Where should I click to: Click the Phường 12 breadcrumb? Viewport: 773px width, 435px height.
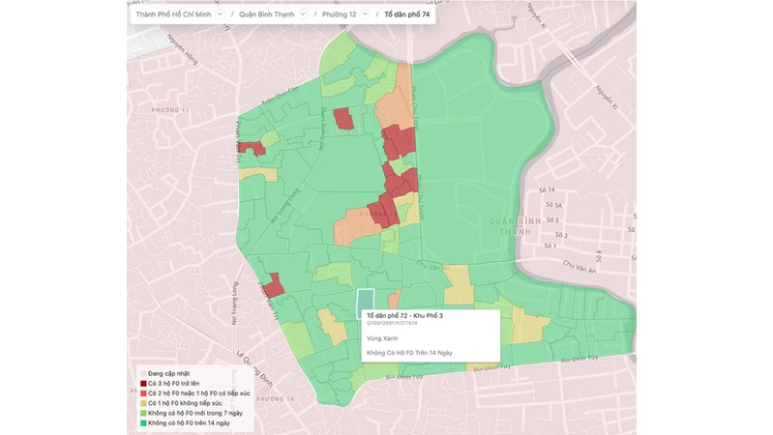point(340,14)
